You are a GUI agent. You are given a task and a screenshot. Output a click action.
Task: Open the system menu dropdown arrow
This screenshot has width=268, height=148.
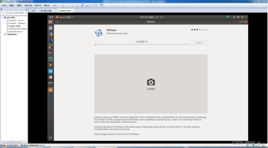tap(245, 17)
